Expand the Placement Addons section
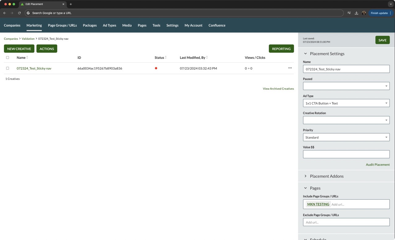 (x=306, y=176)
